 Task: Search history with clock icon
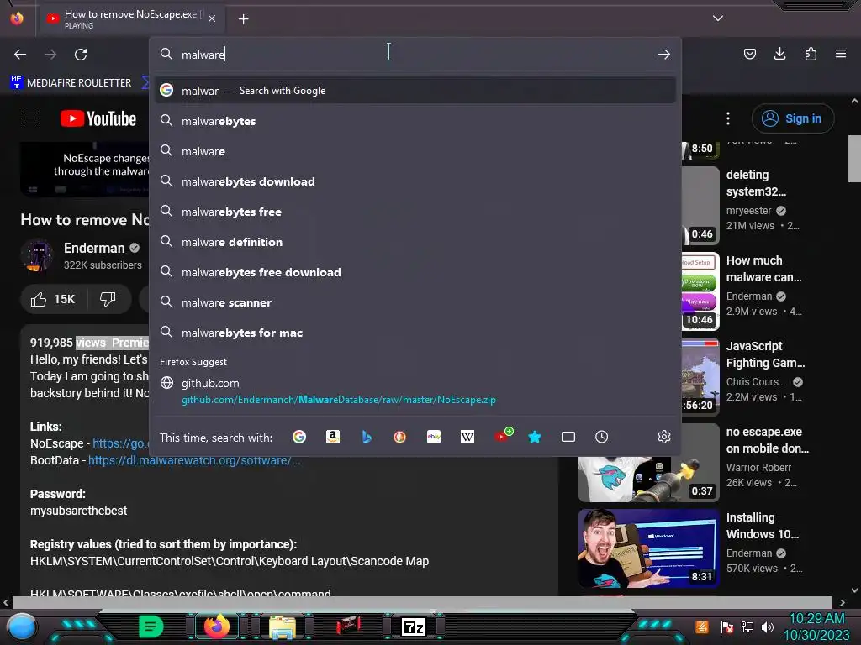[602, 437]
